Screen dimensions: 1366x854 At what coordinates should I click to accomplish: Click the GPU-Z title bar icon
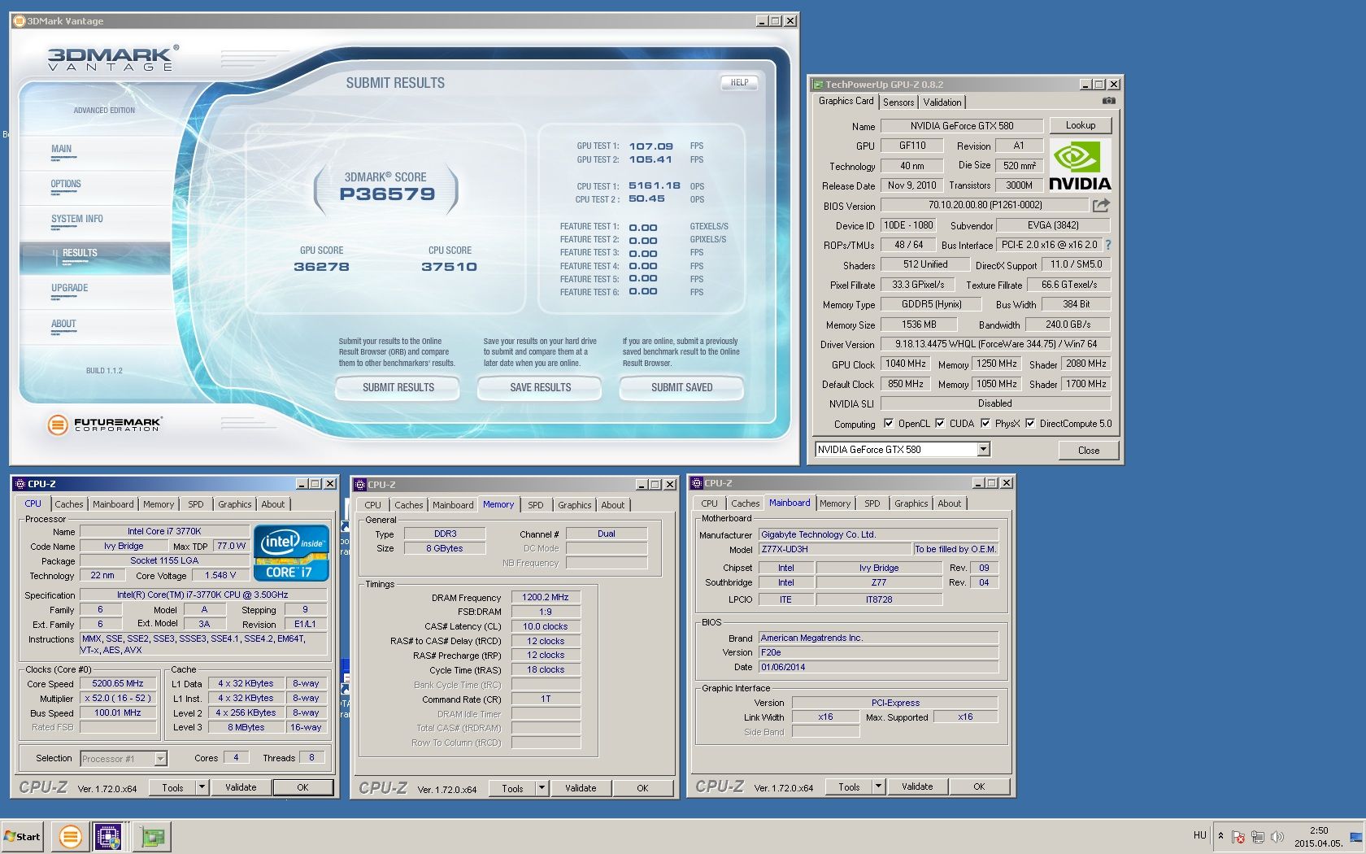818,85
